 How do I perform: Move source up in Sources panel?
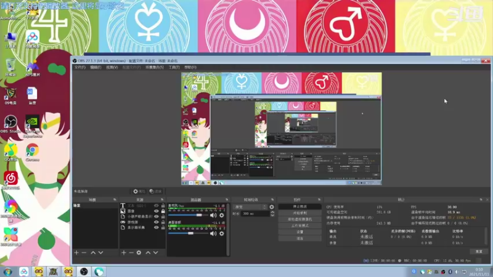pyautogui.click(x=148, y=252)
